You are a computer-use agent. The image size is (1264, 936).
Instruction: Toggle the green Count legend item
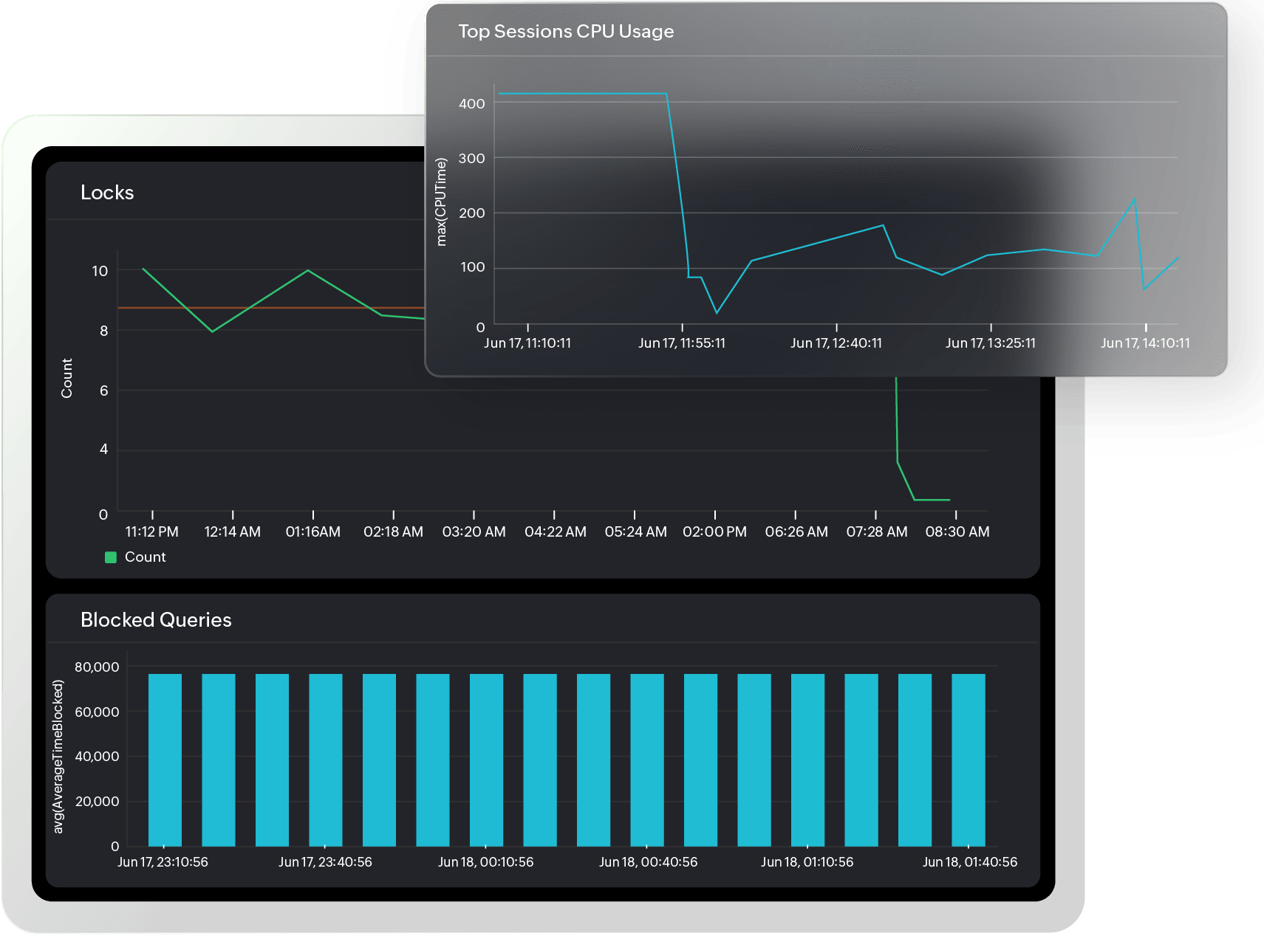point(145,557)
